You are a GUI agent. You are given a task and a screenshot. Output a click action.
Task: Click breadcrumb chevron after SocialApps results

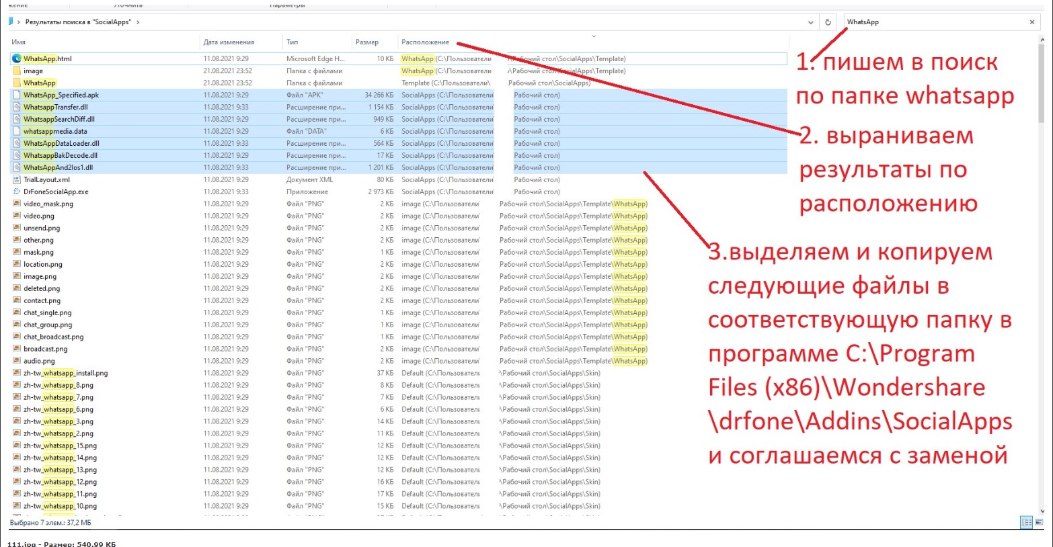pyautogui.click(x=138, y=22)
